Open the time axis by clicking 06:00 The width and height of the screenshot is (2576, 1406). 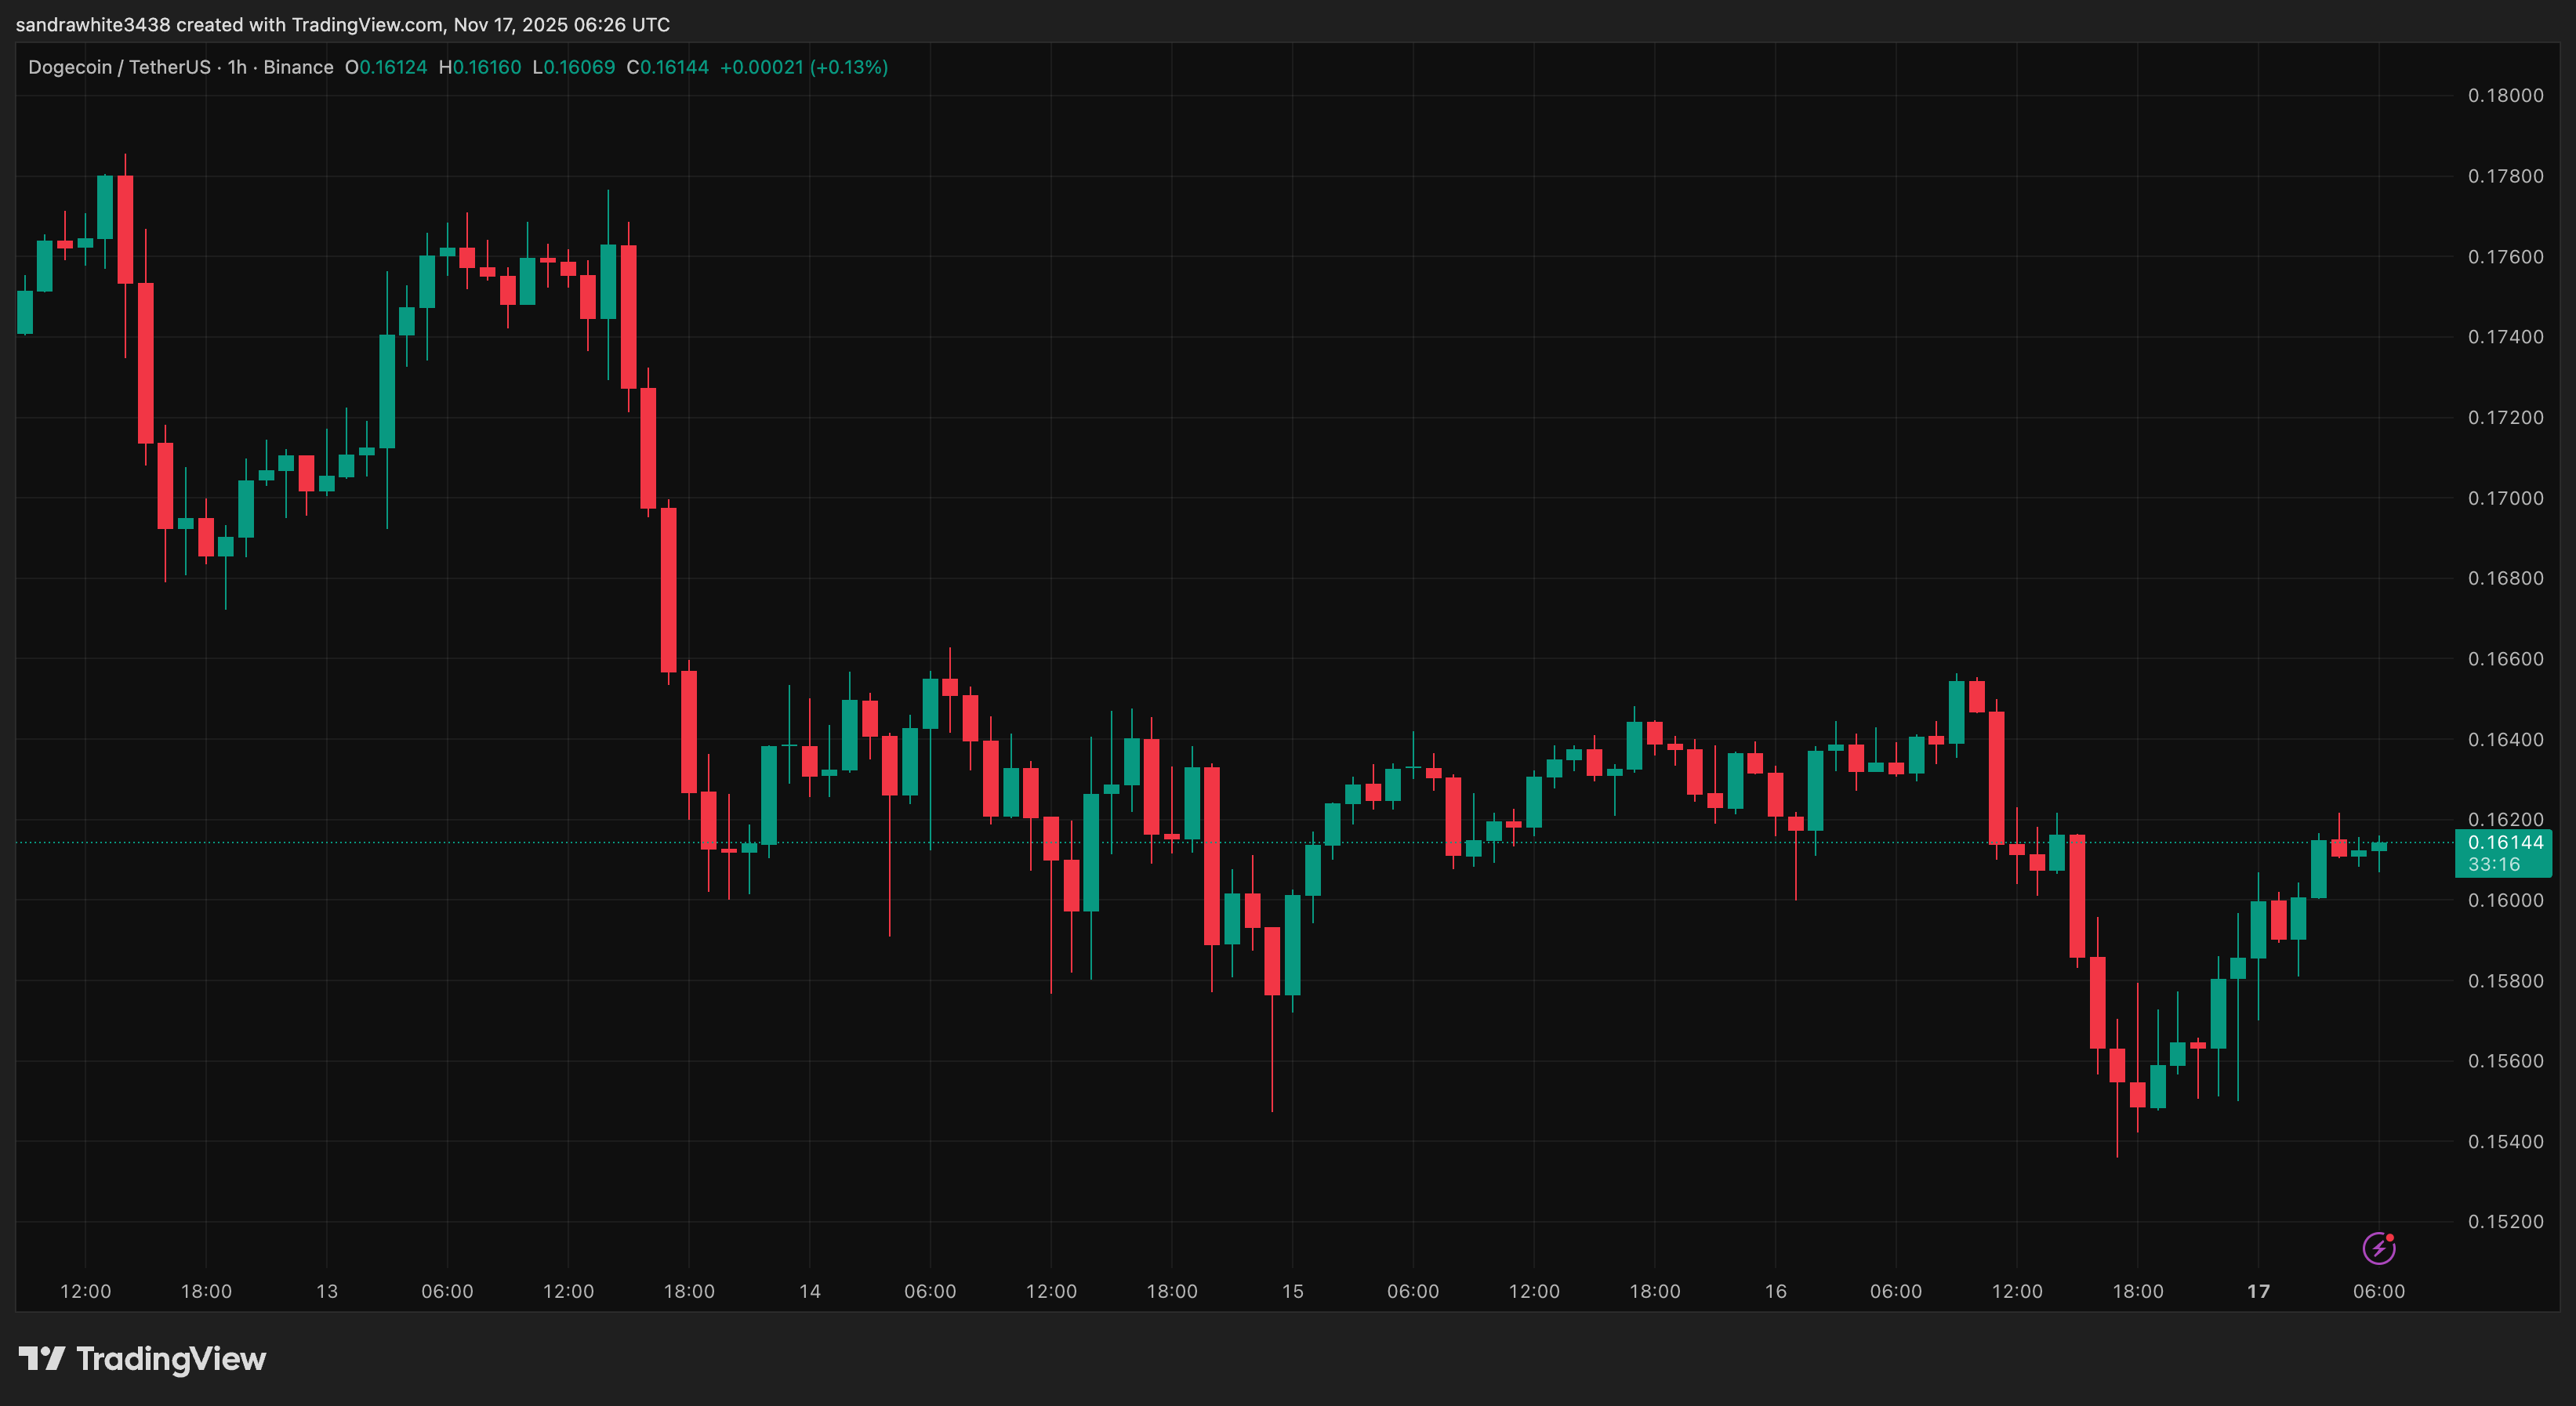2380,1290
